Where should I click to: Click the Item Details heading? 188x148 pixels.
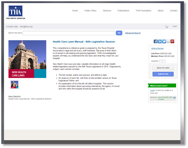15,96
